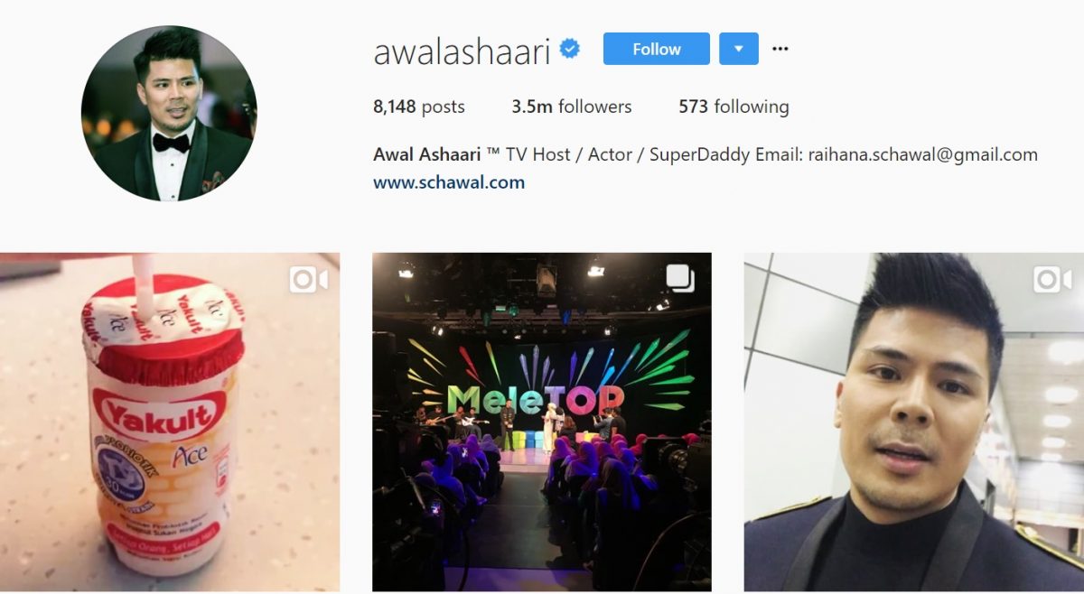This screenshot has height=594, width=1084.
Task: Click the video camera icon on the selfie post
Action: pos(1052,280)
